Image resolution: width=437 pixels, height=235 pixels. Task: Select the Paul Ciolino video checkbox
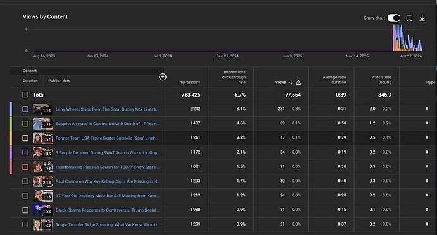click(x=25, y=181)
